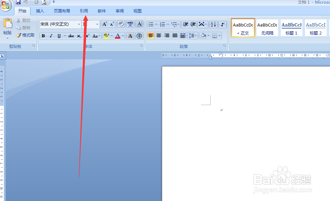Screen dimensions: 330x201
Task: Toggle strikethrough abc formatting
Action: point(71,36)
